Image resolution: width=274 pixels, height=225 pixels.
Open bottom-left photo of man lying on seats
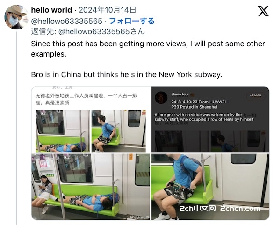point(91,187)
